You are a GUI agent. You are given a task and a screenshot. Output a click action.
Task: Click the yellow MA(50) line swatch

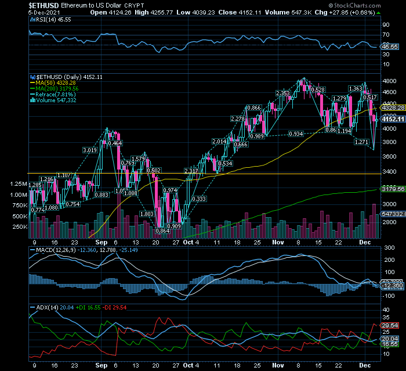[32, 83]
